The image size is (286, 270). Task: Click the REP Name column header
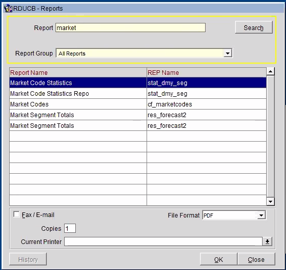coord(207,73)
